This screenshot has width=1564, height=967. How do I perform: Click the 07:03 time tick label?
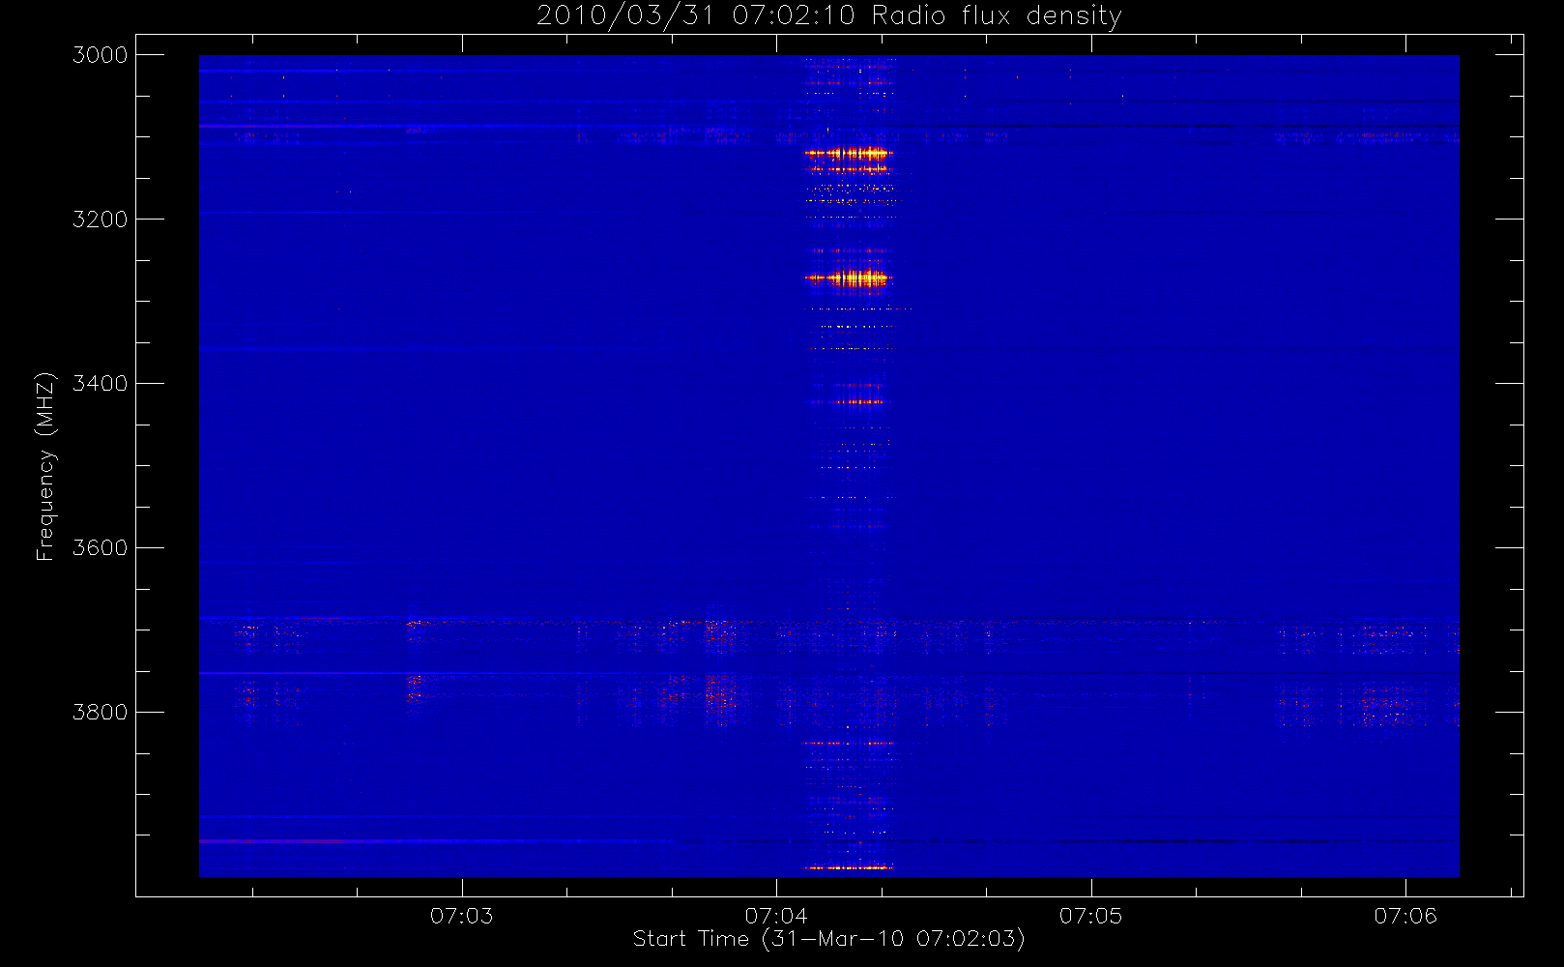(461, 916)
